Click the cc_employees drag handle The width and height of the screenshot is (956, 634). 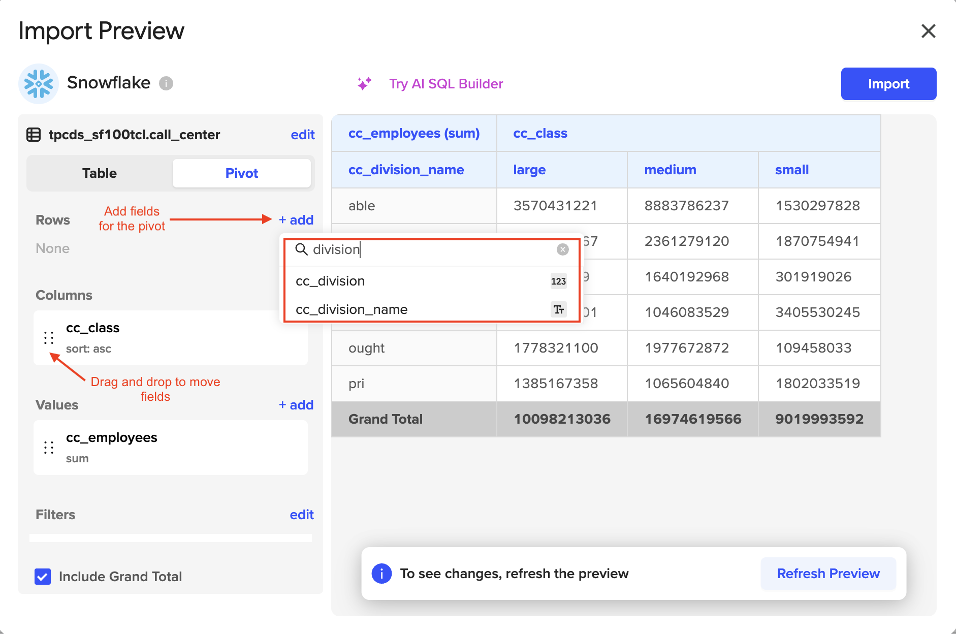click(x=49, y=448)
